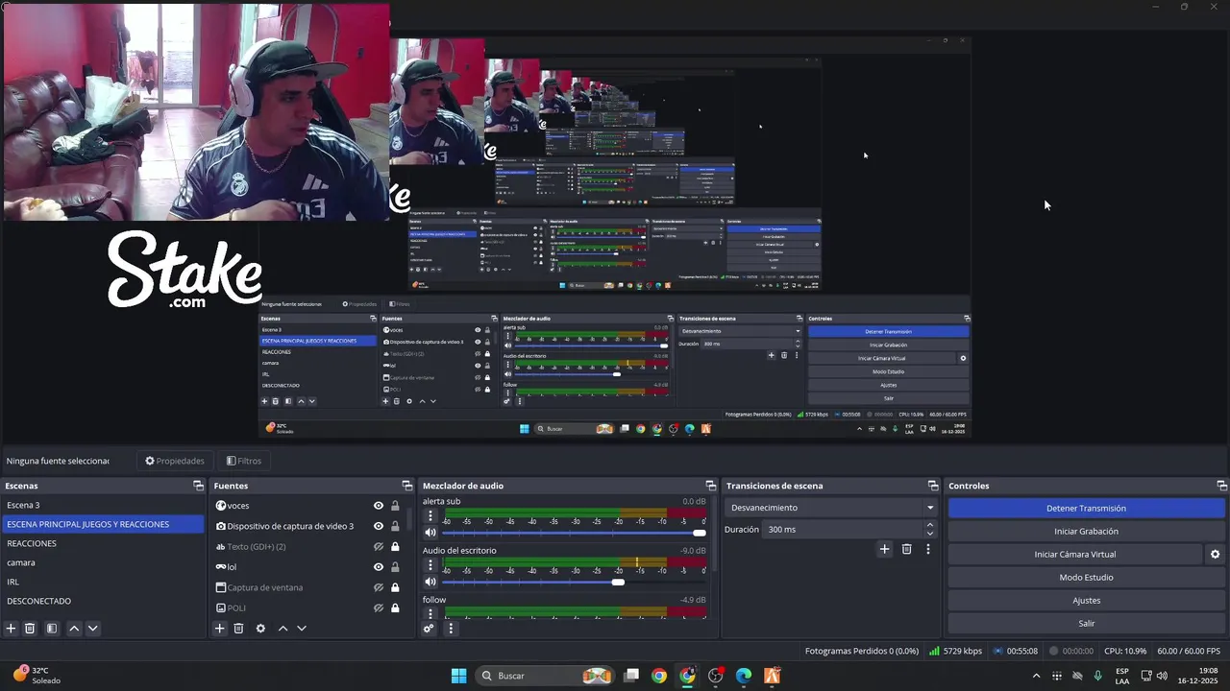
Task: Switch to the IRL scene
Action: (x=103, y=582)
